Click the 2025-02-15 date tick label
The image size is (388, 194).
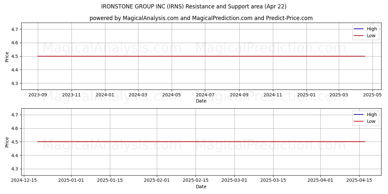(x=196, y=181)
